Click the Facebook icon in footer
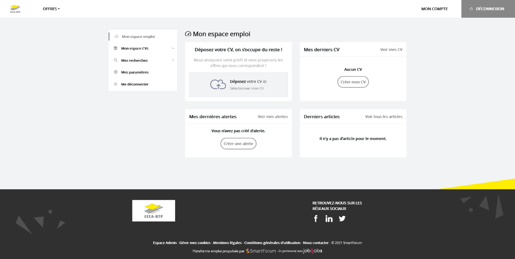The height and width of the screenshot is (259, 515). [316, 218]
